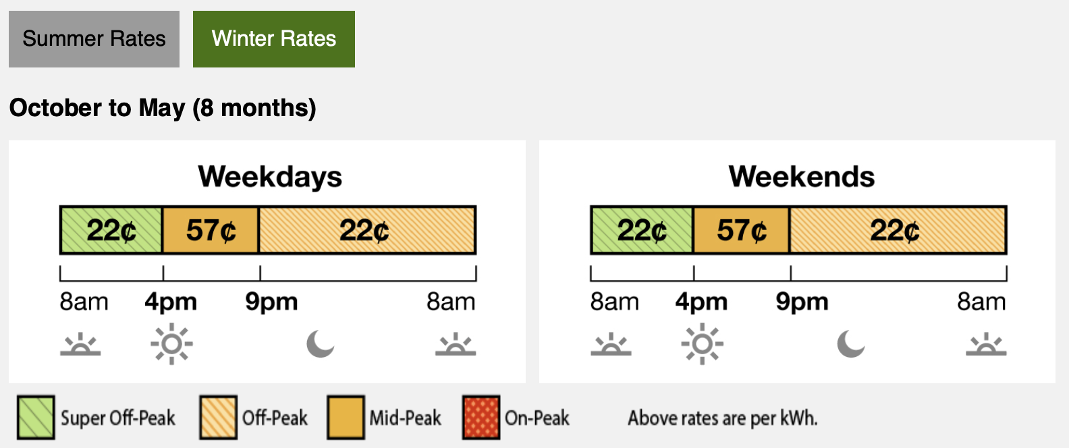Select the Winter Rates tab
The width and height of the screenshot is (1069, 448).
click(274, 38)
